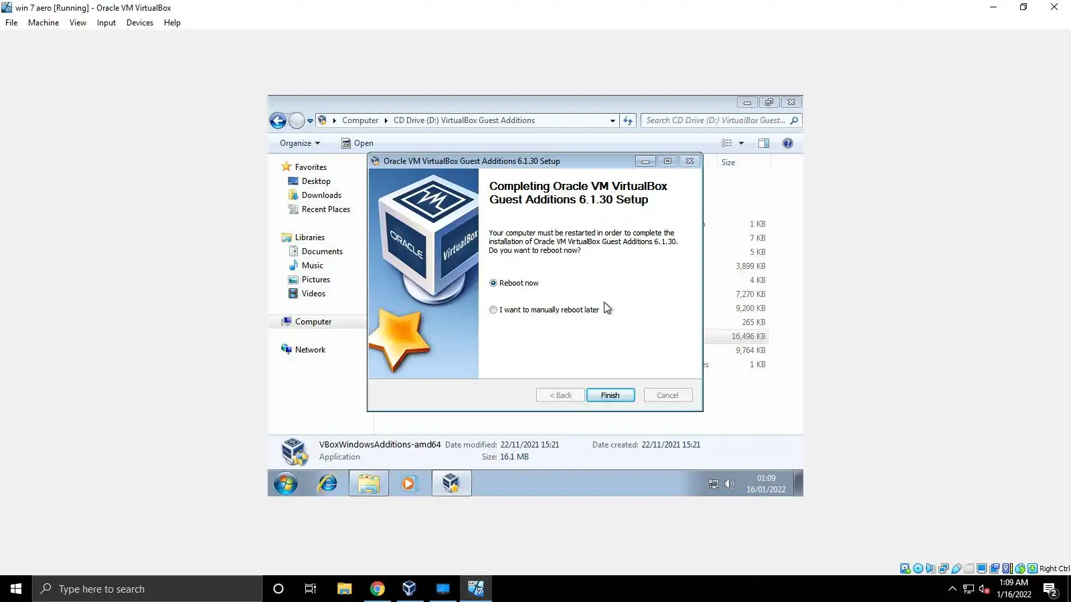
Task: Click the Show desktop strip in guest taskbar
Action: (798, 483)
